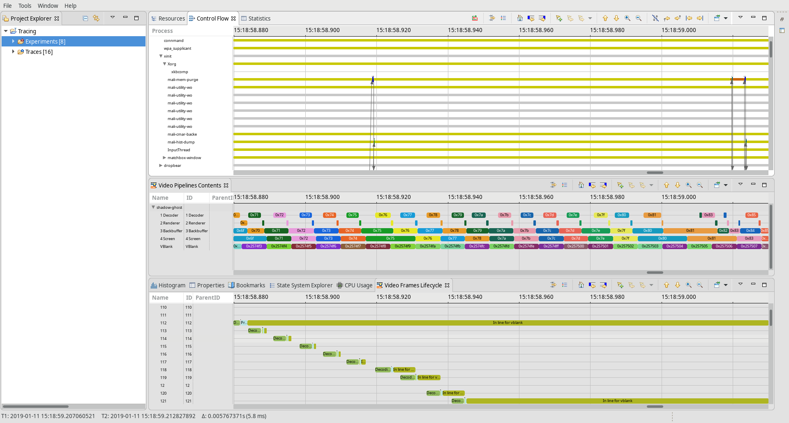Reset time scale in Control Flow toolbar
The image size is (789, 423).
pyautogui.click(x=520, y=18)
